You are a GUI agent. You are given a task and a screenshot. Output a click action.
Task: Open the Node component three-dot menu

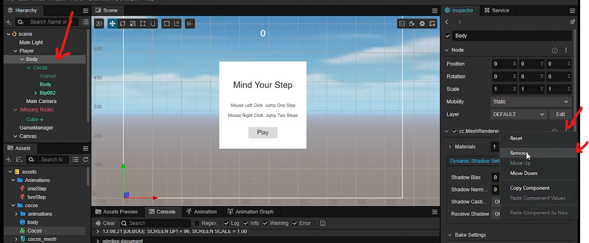[x=566, y=51]
